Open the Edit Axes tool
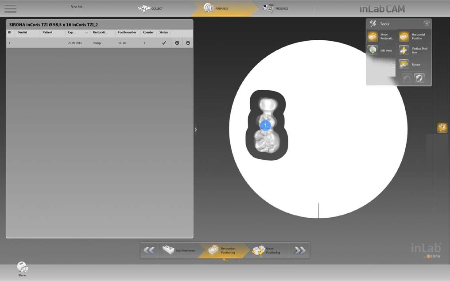This screenshot has width=450, height=281. 380,50
